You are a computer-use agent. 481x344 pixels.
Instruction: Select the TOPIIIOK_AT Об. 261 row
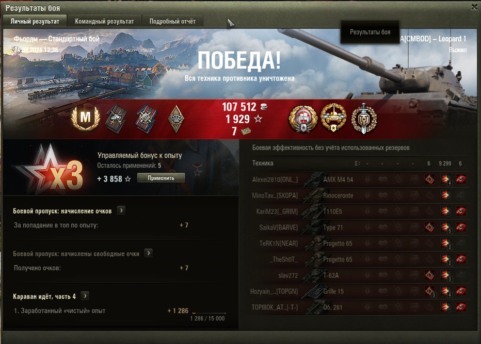click(360, 307)
